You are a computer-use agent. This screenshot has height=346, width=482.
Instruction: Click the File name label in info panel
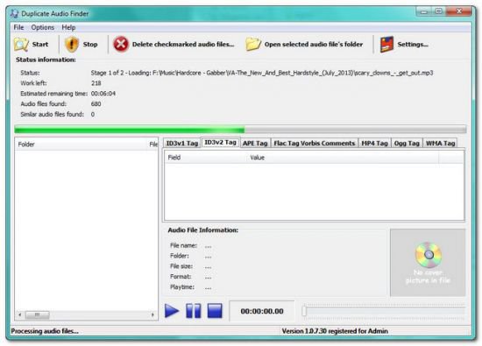[183, 245]
